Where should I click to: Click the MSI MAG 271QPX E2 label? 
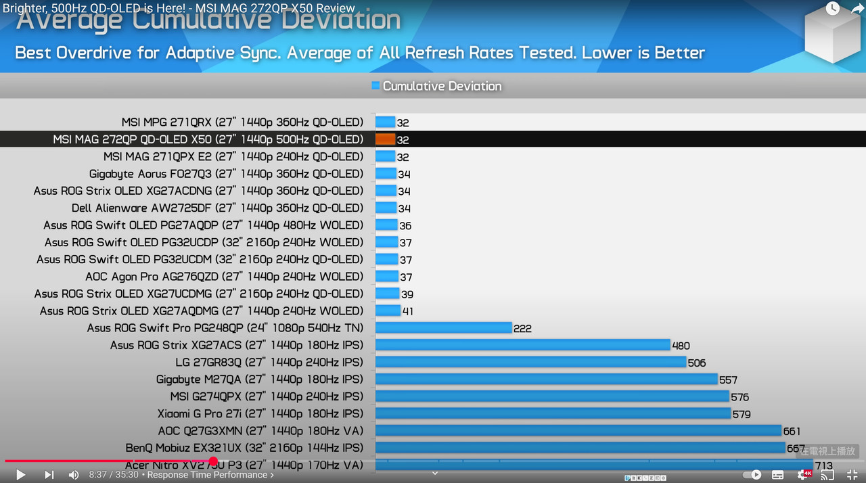(x=233, y=156)
